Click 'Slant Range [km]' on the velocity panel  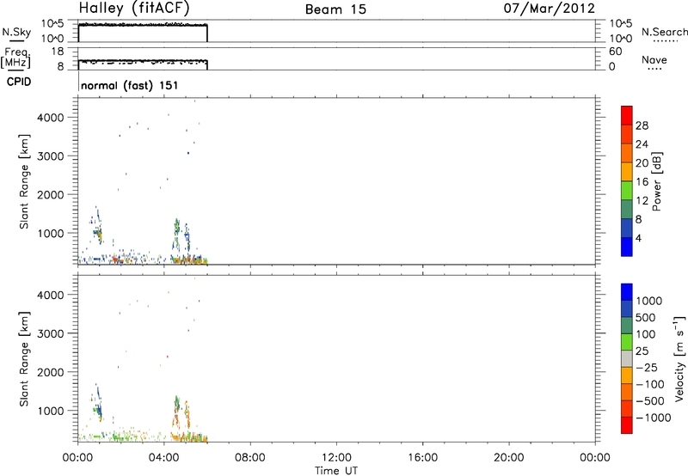pyautogui.click(x=24, y=359)
